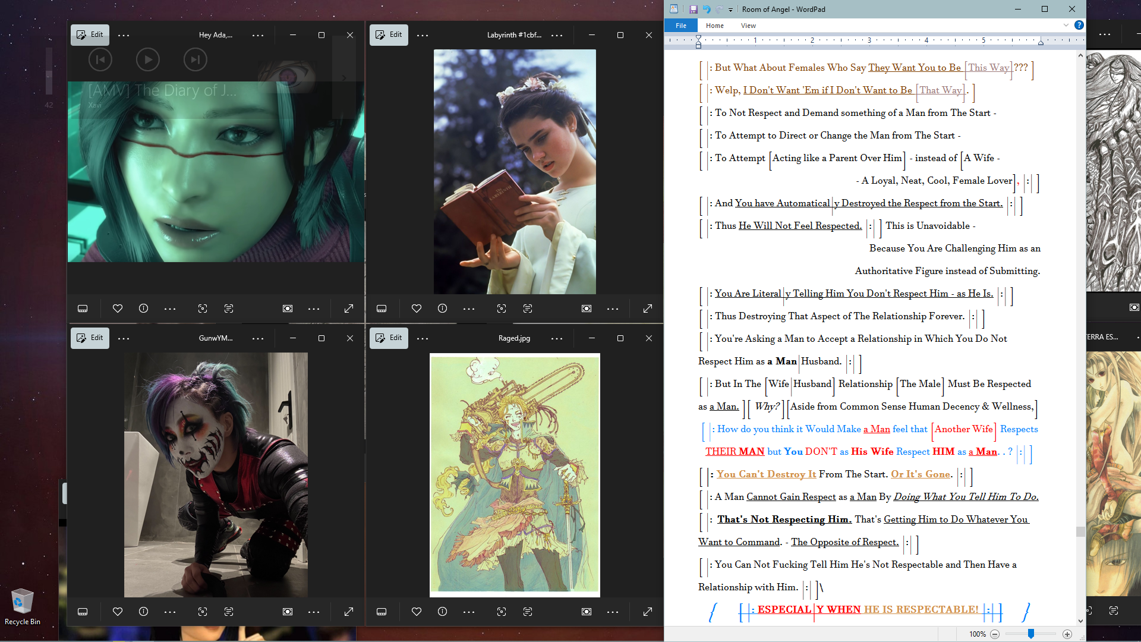This screenshot has height=642, width=1141.
Task: Open the File menu in WordPad
Action: coord(681,26)
